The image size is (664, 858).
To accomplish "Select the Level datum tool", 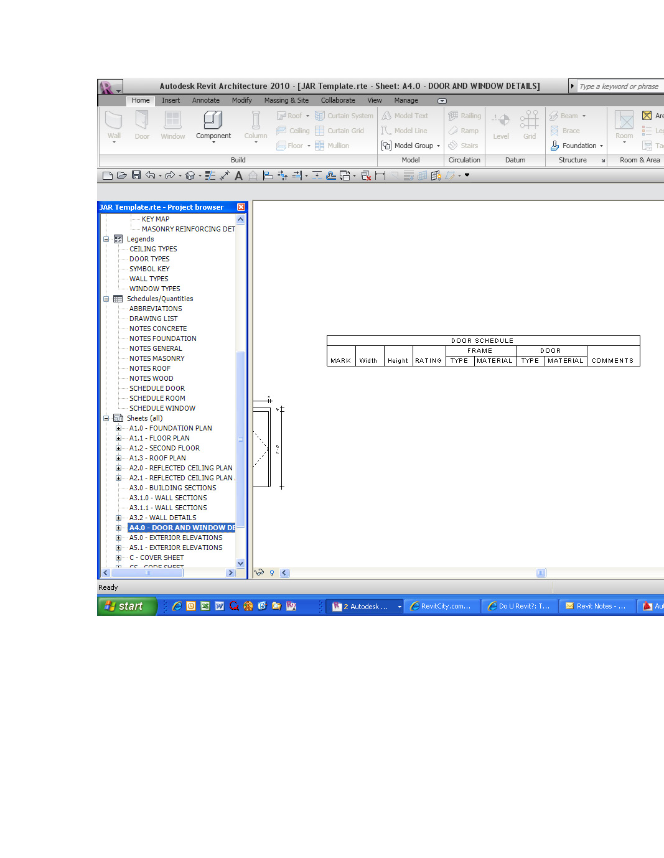I will [501, 126].
